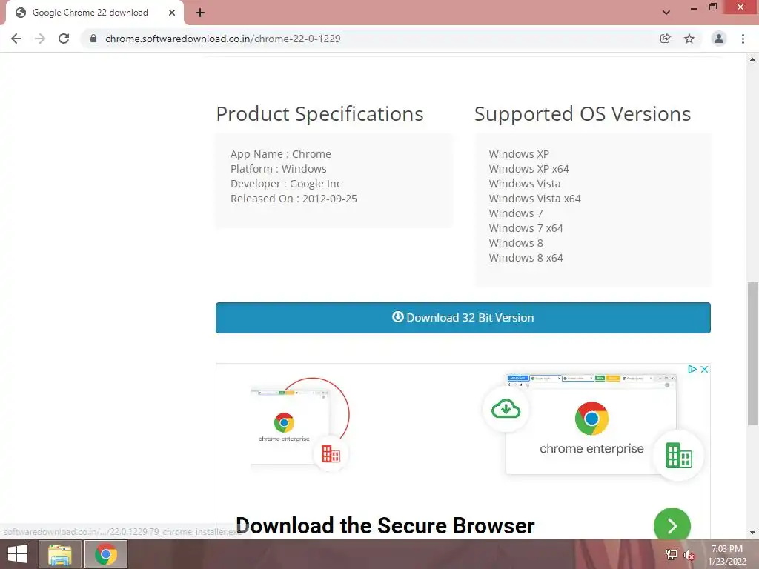Click the Supported OS Versions heading
Screen dimensions: 759x569
pos(583,114)
